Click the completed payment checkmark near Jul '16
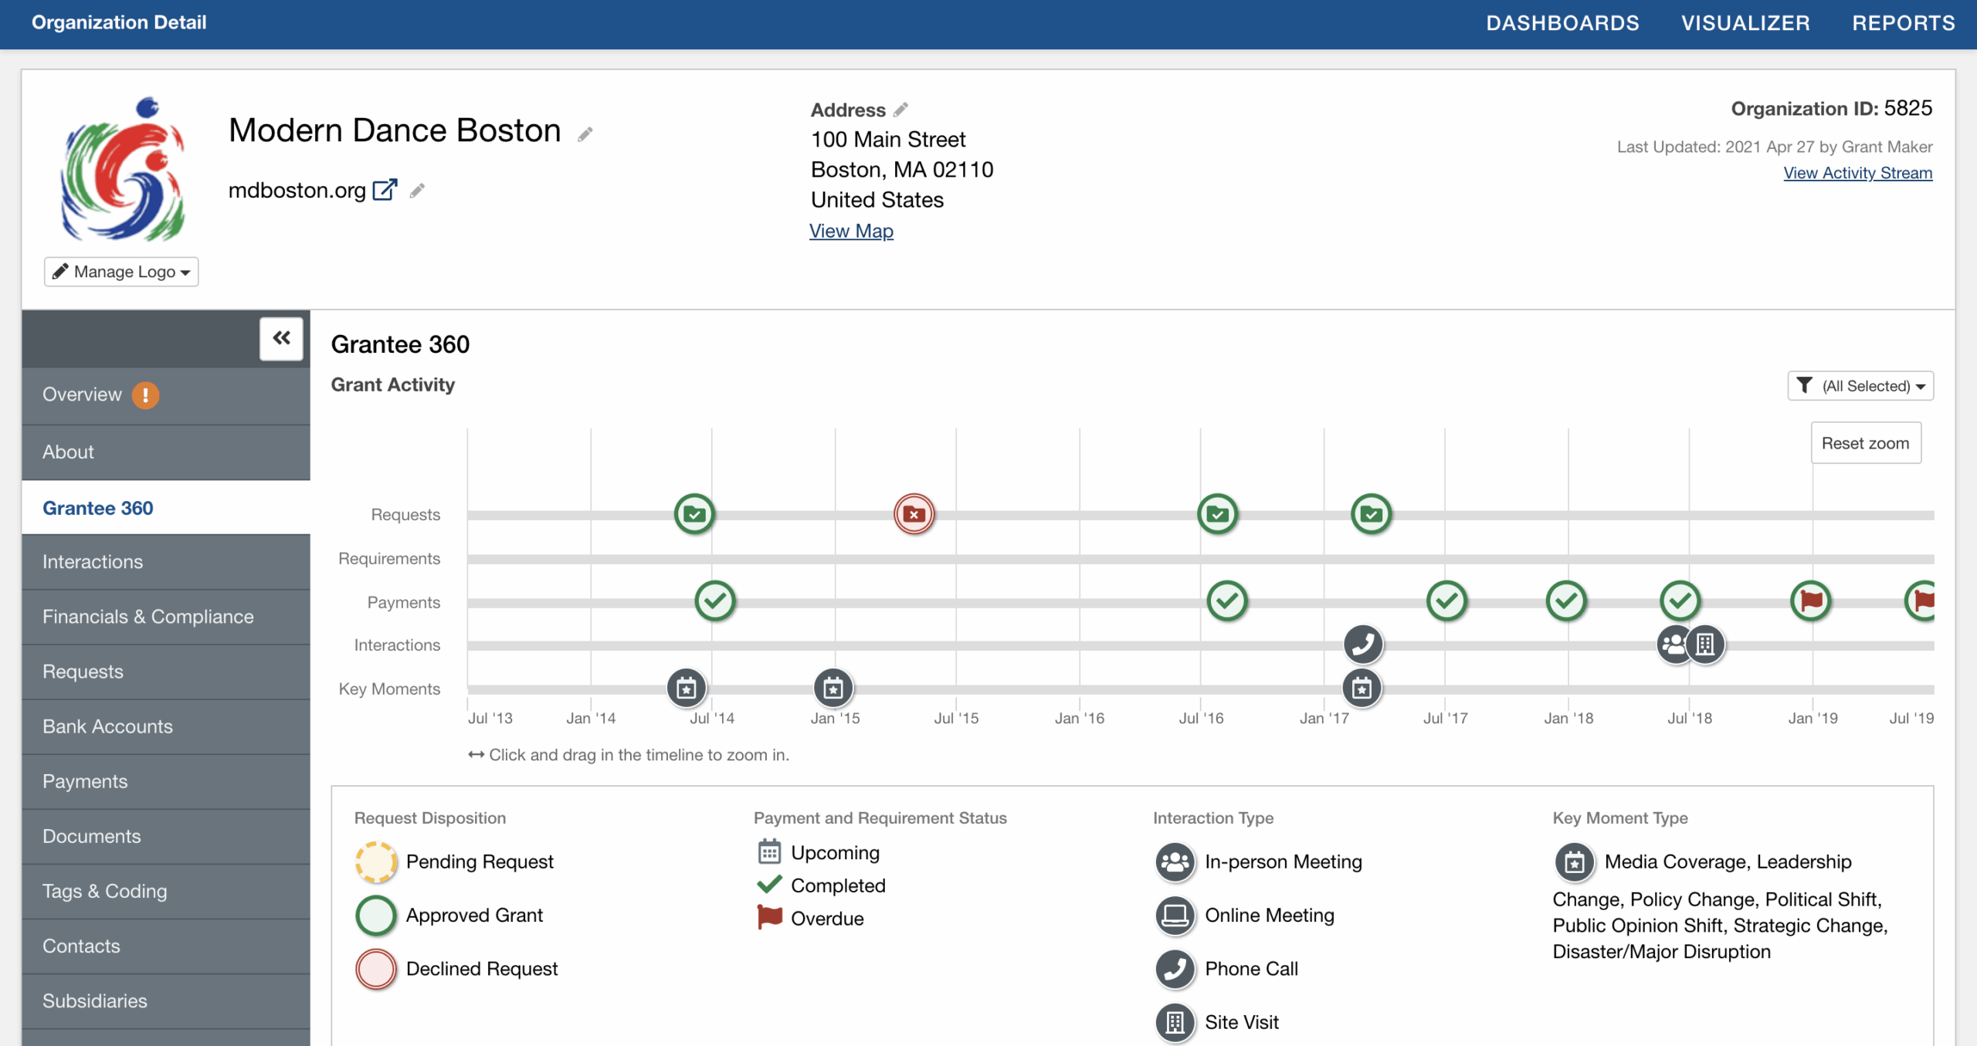 [1228, 601]
